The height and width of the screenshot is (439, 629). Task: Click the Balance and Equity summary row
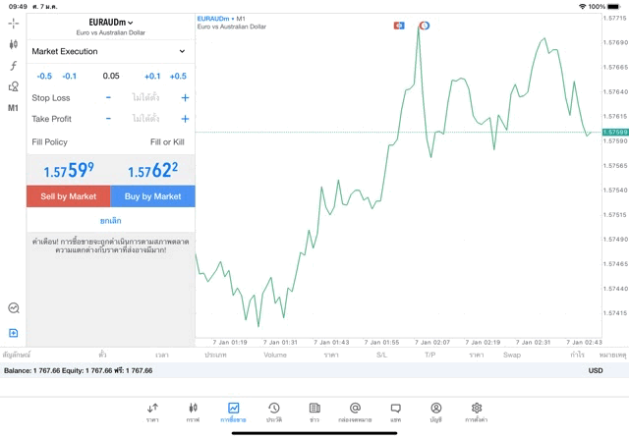(314, 370)
